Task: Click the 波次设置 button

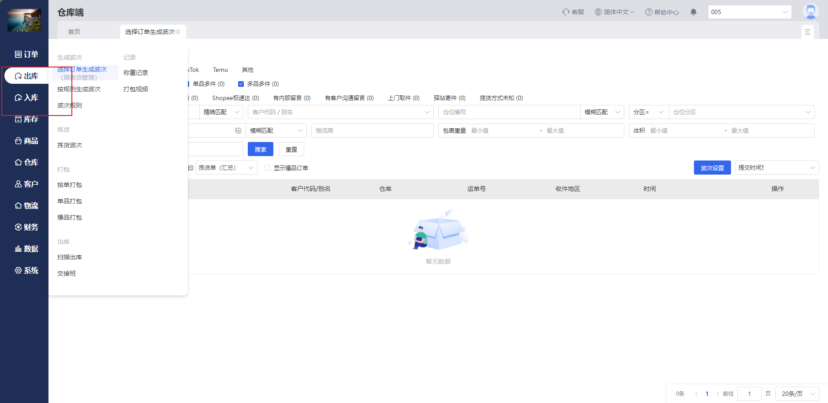Action: click(x=712, y=168)
